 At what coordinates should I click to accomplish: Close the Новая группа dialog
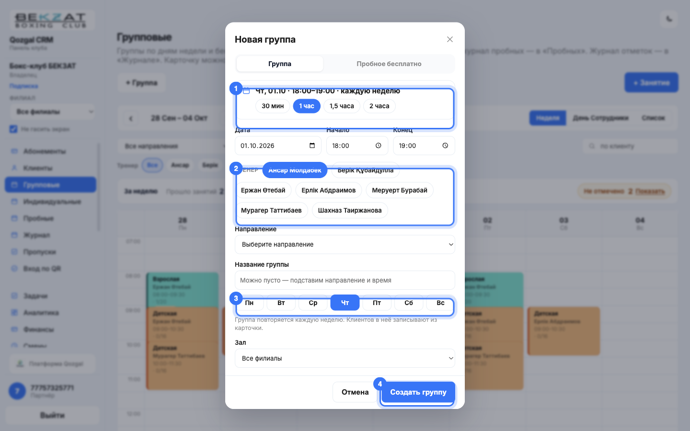(x=449, y=39)
